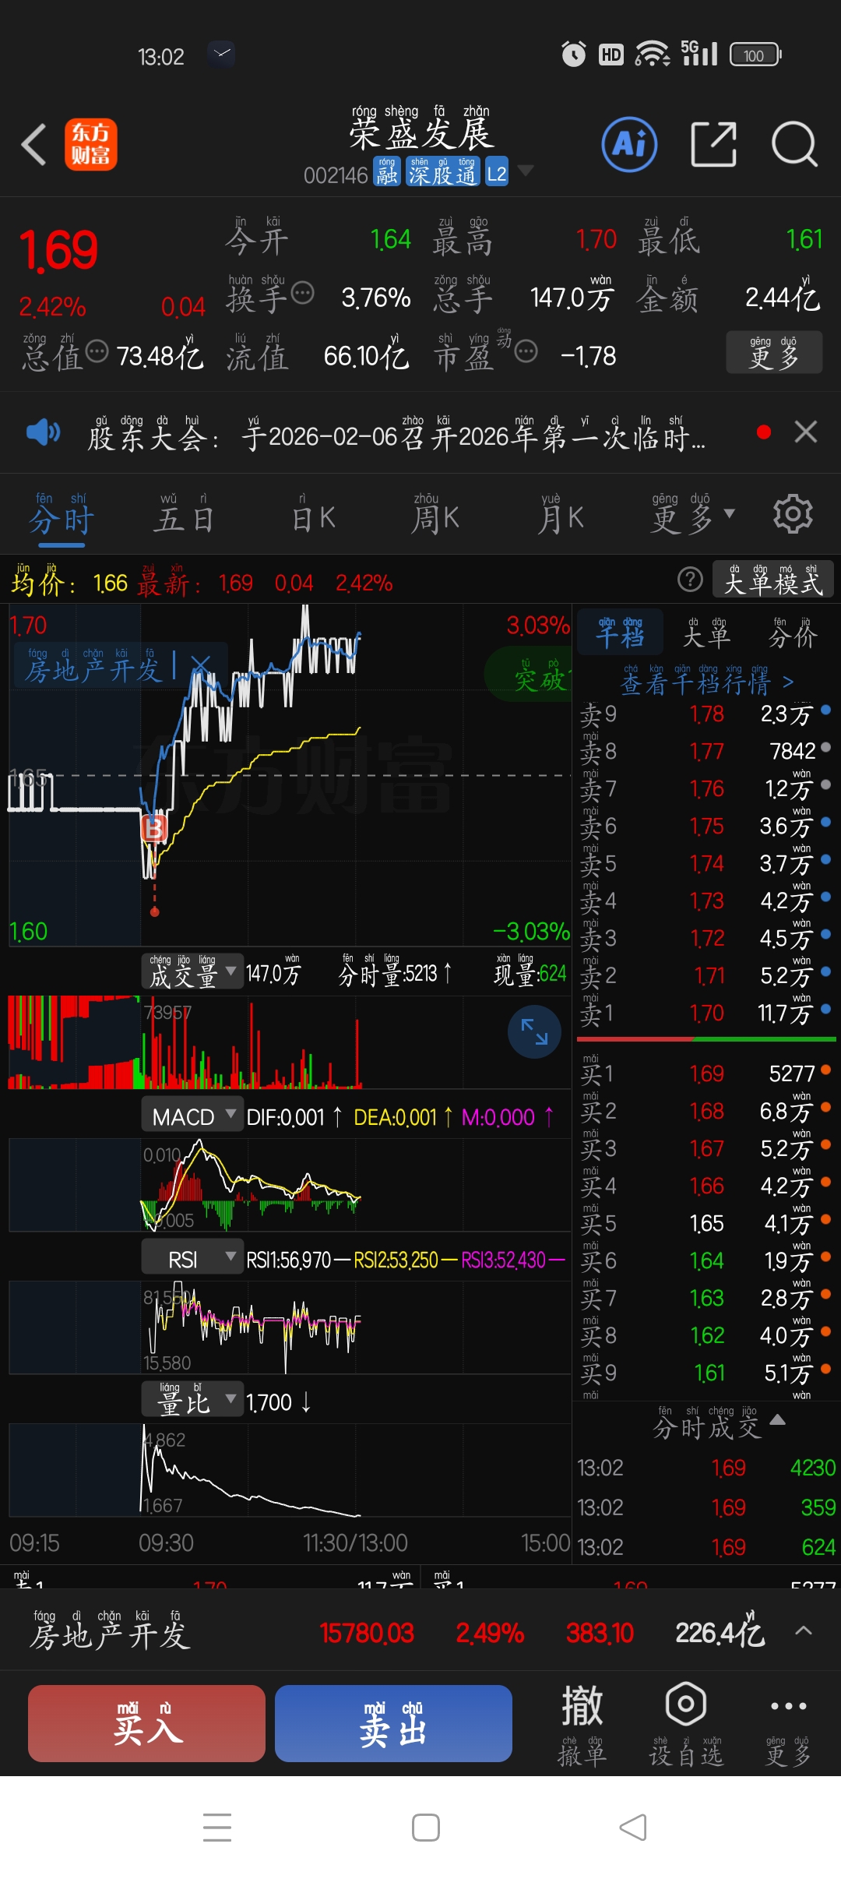Open 查看千档行情 link
This screenshot has height=1879, width=841.
706,679
